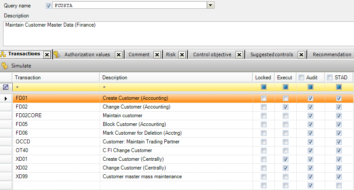
Task: Select the XD02 transaction cell
Action: [x=56, y=168]
